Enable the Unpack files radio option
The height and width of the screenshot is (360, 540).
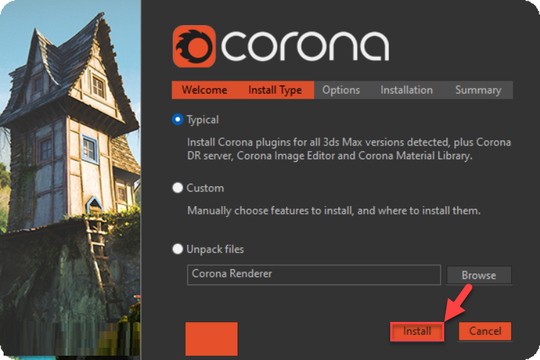click(x=178, y=249)
